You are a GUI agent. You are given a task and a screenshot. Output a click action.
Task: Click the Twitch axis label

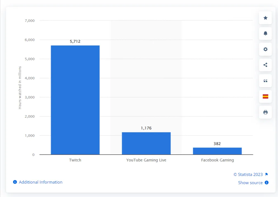75,160
